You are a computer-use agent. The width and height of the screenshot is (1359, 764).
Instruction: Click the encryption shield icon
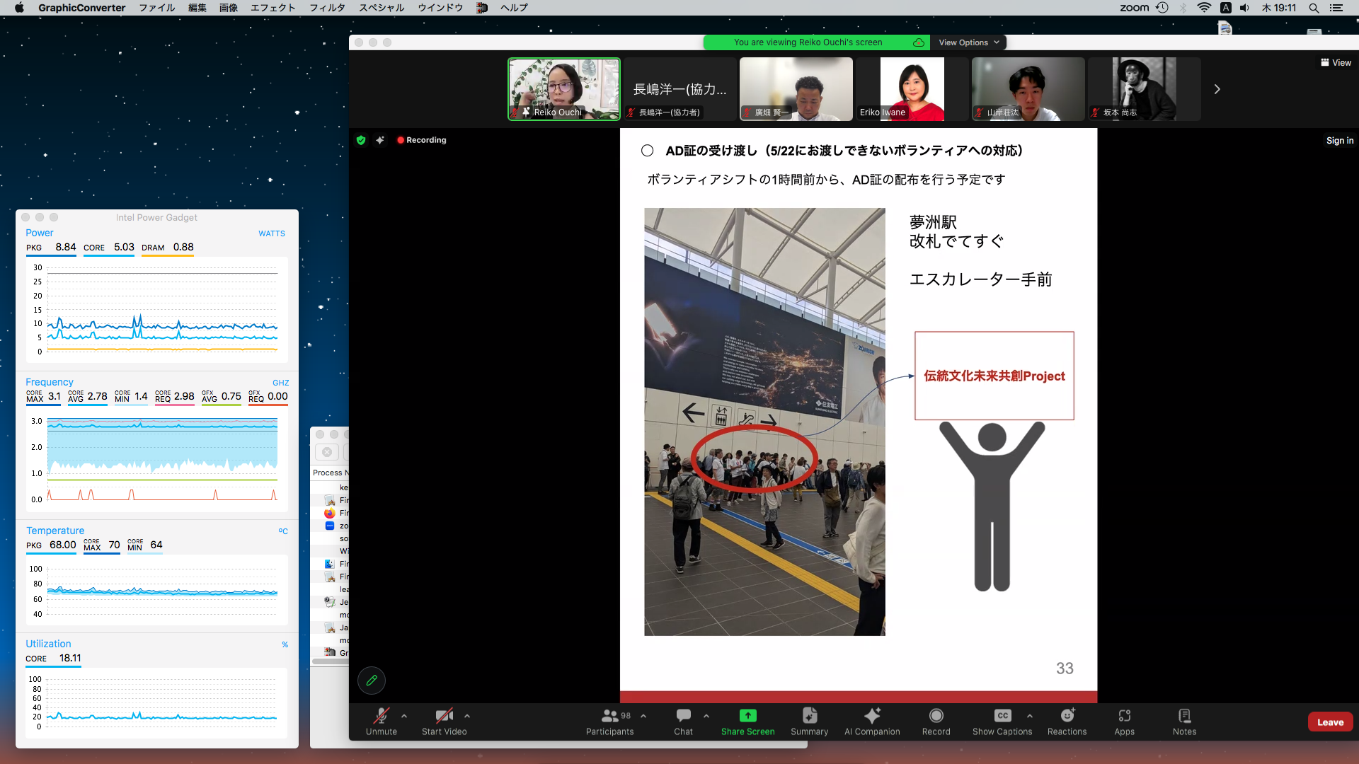361,140
